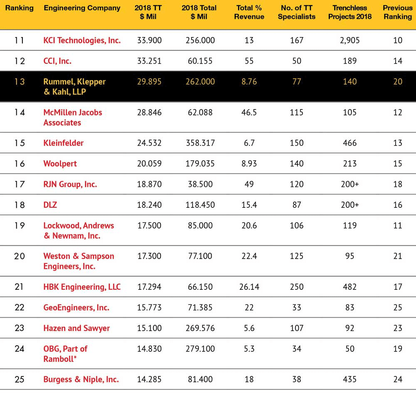416x396 pixels.
Task: Click the Engineering Company column header
Action: point(82,8)
